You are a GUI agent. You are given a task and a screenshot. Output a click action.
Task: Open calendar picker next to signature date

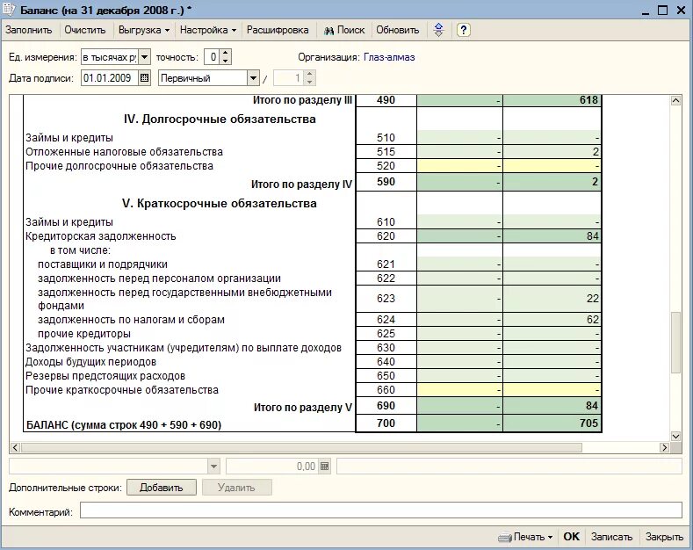[x=145, y=78]
